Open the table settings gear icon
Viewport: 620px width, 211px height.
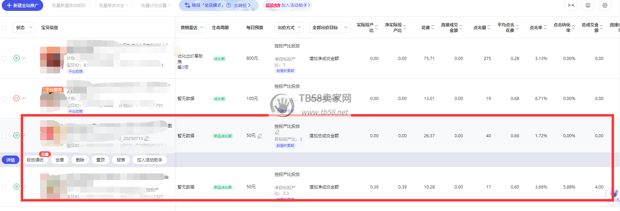point(605,5)
